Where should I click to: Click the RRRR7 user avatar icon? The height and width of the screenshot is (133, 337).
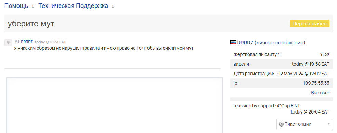tap(8, 42)
